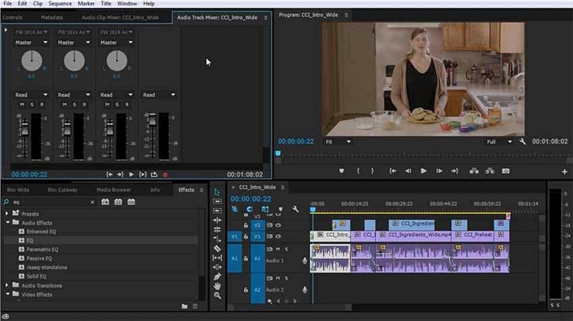Add marker in program monitor
The height and width of the screenshot is (321, 573).
[x=341, y=171]
